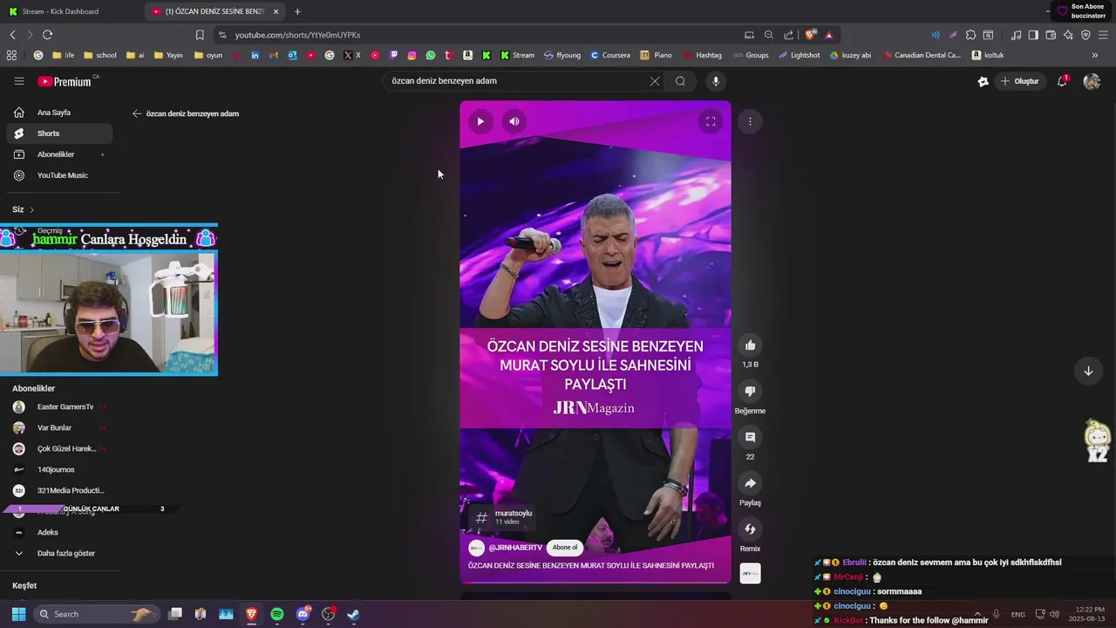Open the Canadian Dental bookmark
1116x628 pixels.
coord(922,55)
